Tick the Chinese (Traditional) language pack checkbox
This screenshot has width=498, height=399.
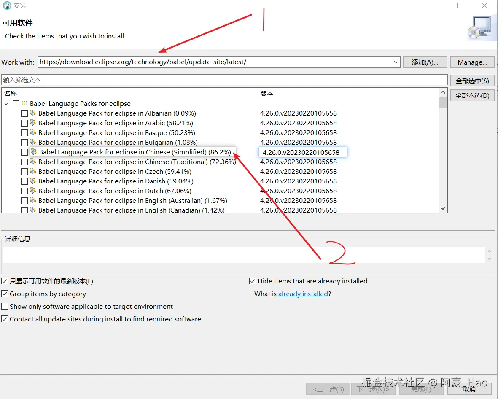tap(24, 162)
